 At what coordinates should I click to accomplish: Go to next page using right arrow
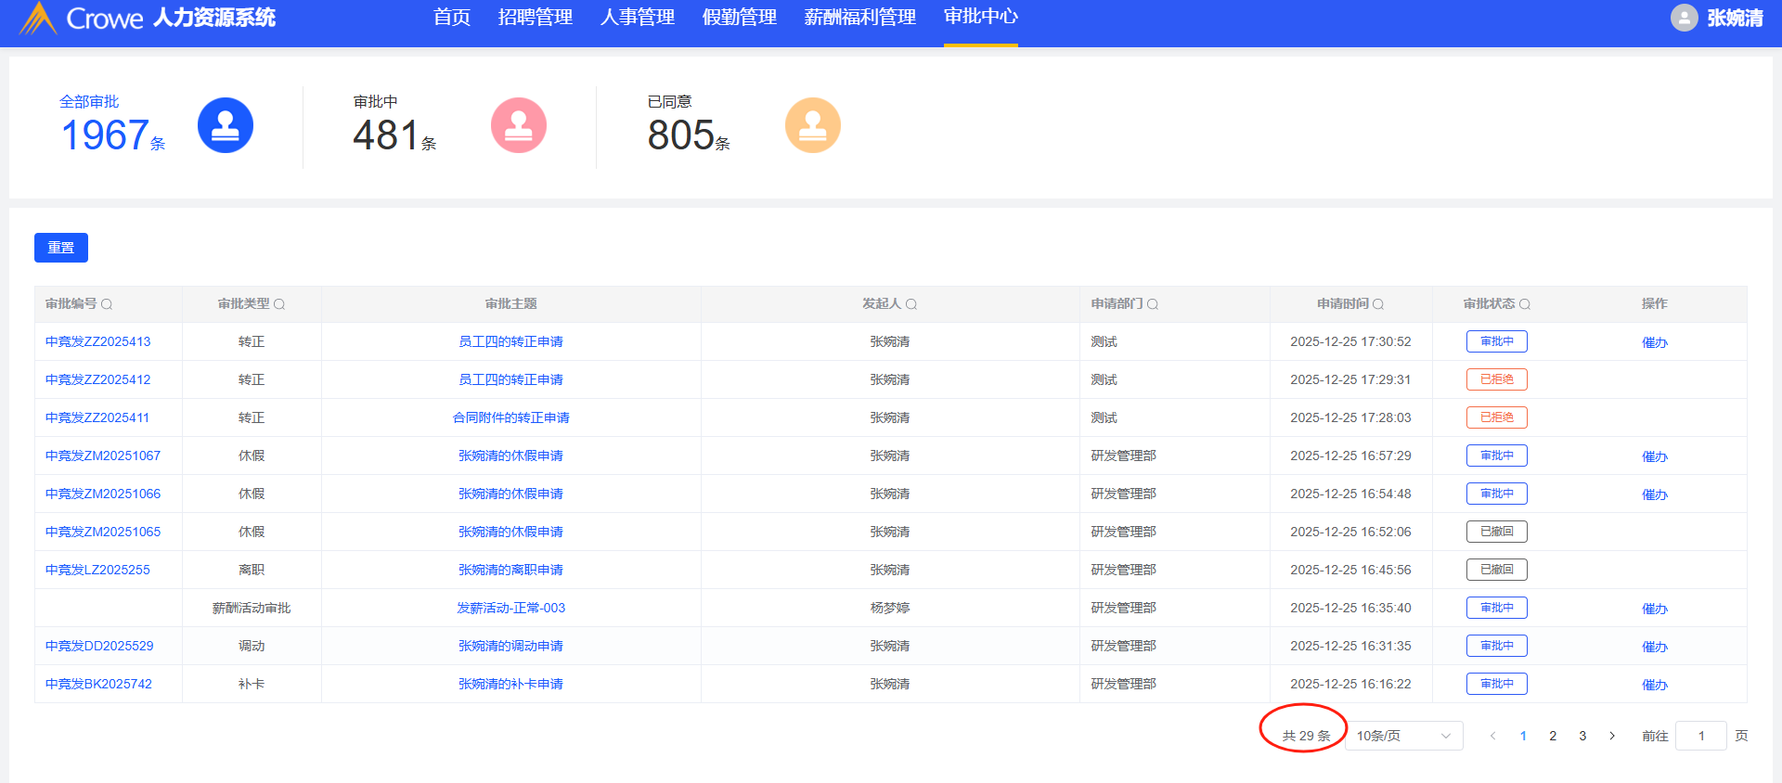tap(1612, 736)
